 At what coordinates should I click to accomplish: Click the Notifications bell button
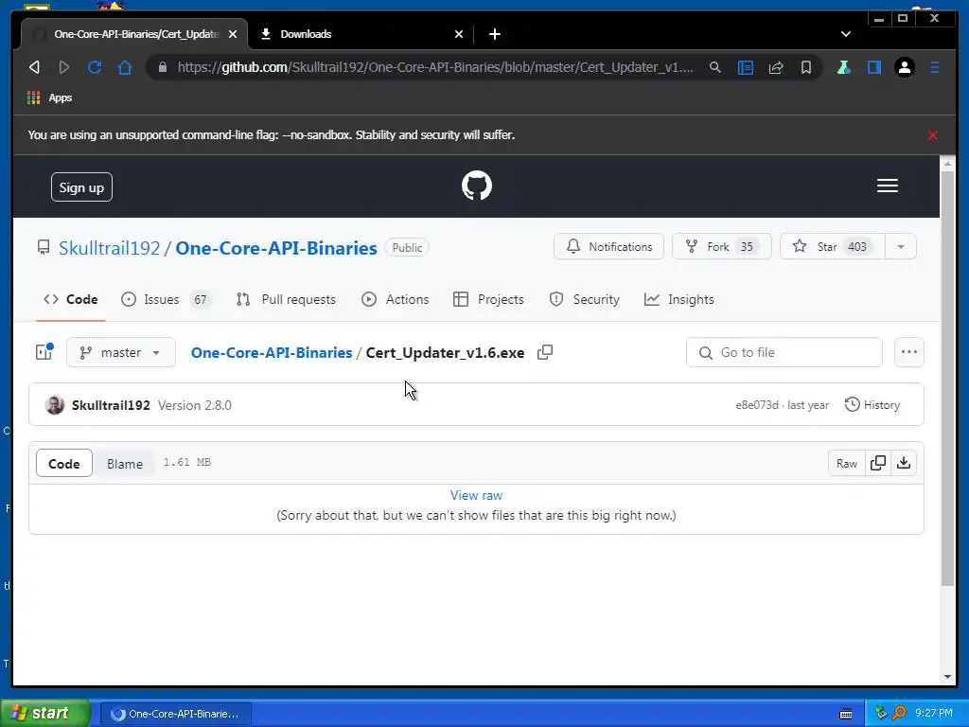[608, 247]
